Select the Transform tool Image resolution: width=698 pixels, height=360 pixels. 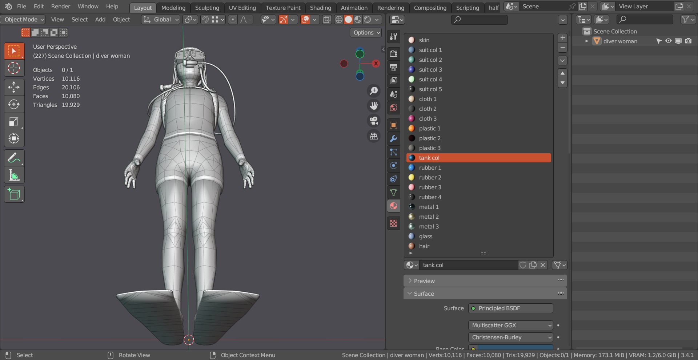tap(14, 138)
